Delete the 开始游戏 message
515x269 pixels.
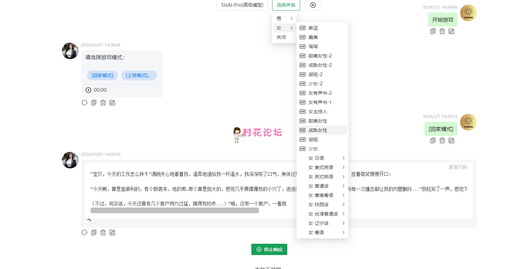pos(442,31)
